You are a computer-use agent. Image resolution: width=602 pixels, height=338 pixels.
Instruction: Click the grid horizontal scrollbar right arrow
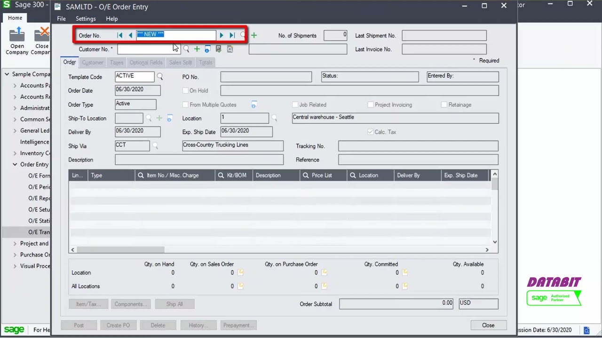(x=487, y=250)
